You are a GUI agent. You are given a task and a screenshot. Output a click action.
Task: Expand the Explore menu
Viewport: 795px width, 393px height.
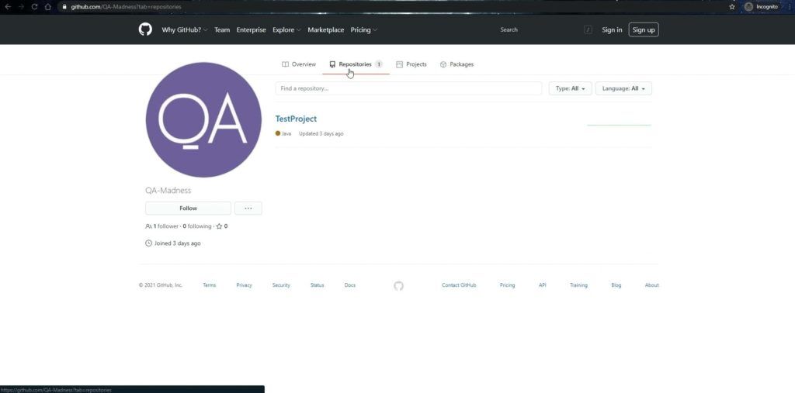click(x=286, y=30)
